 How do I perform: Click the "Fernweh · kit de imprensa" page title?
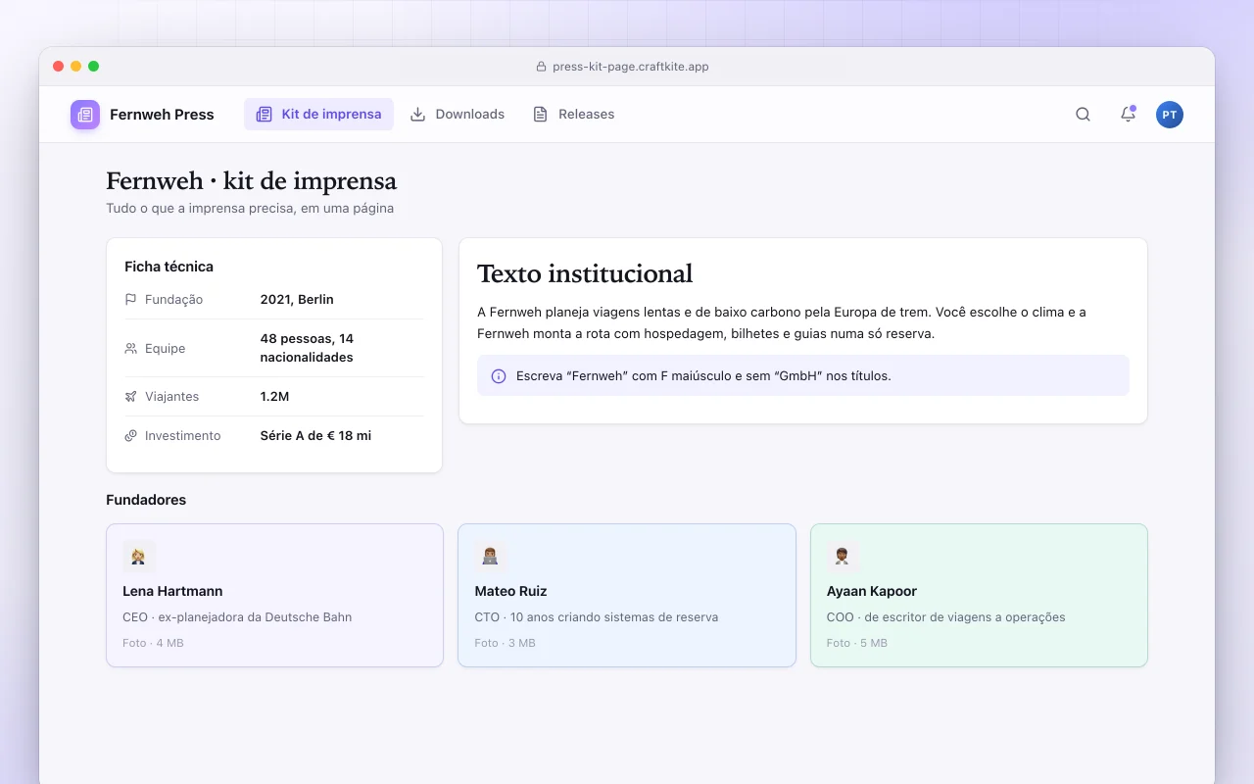pos(252,181)
